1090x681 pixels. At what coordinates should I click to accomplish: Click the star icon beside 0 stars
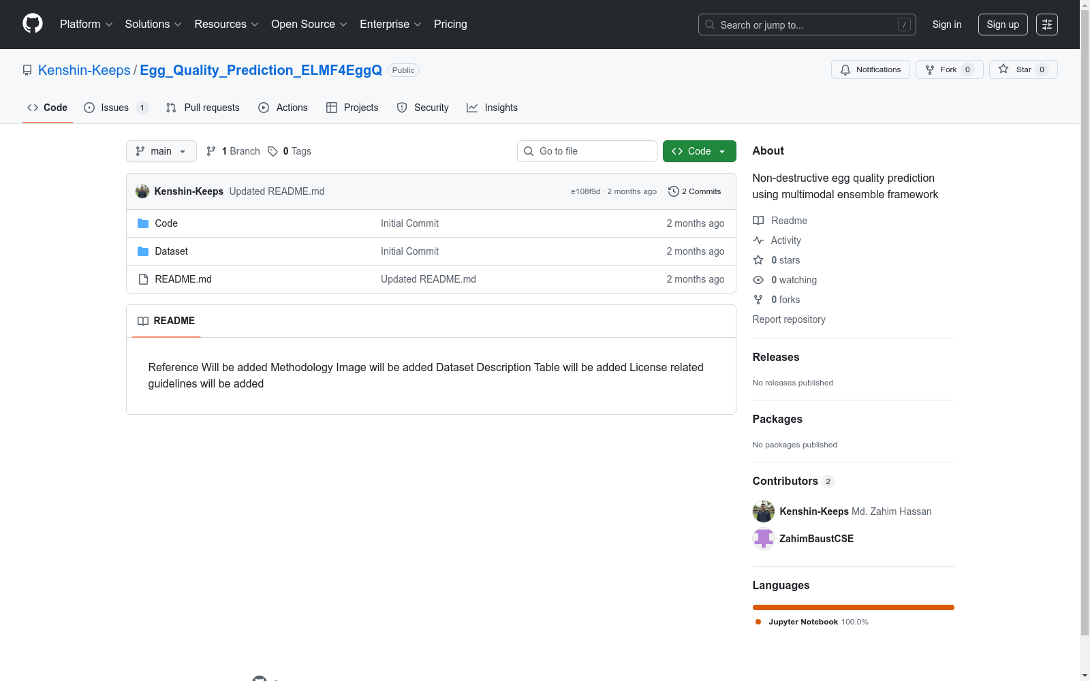(758, 260)
